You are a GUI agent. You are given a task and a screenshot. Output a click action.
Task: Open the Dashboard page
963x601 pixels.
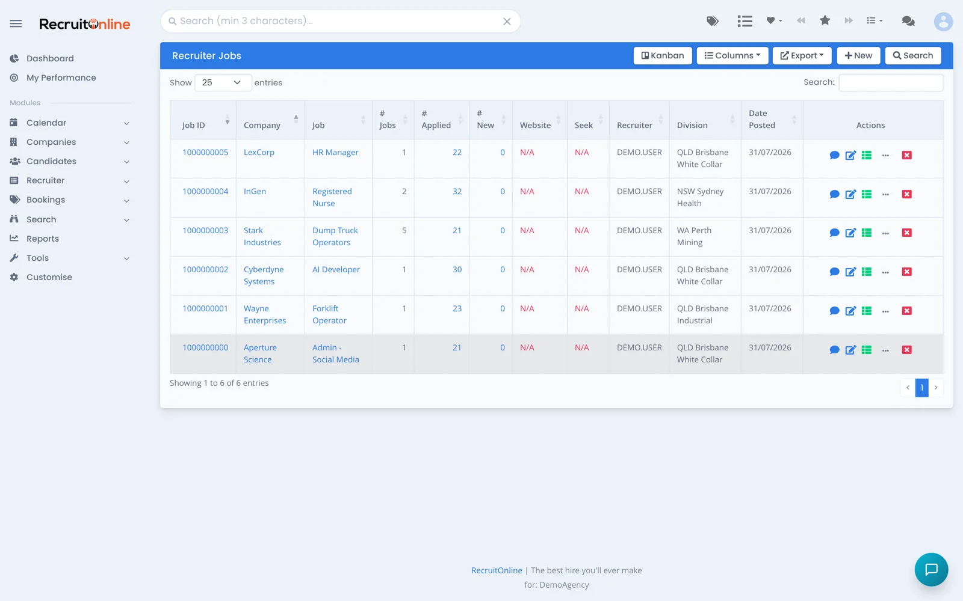point(50,58)
